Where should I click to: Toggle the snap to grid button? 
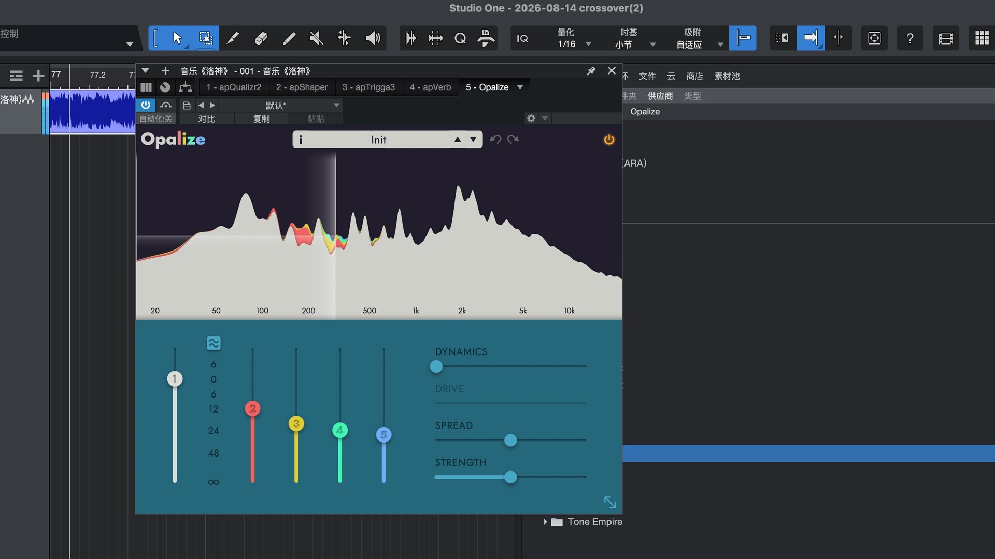tap(743, 38)
